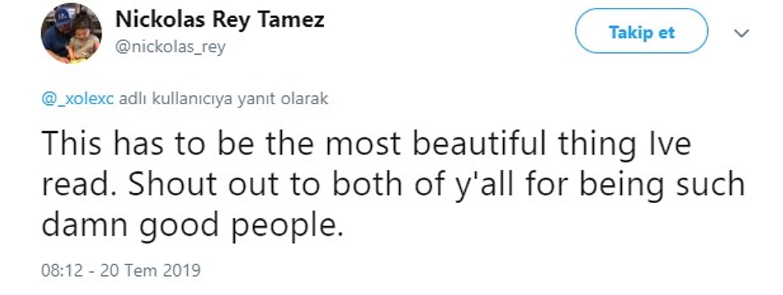Click Nickolas Rey Tamez's profile avatar
Image resolution: width=783 pixels, height=295 pixels.
(72, 34)
